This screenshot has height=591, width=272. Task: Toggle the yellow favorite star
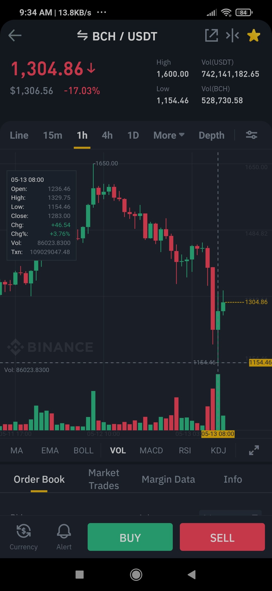pyautogui.click(x=254, y=35)
